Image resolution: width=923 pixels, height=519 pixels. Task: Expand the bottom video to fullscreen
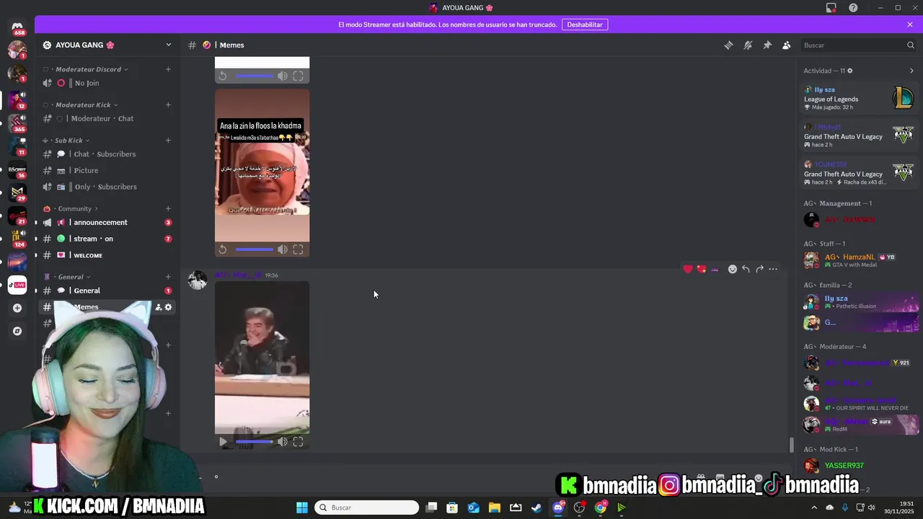(x=298, y=442)
